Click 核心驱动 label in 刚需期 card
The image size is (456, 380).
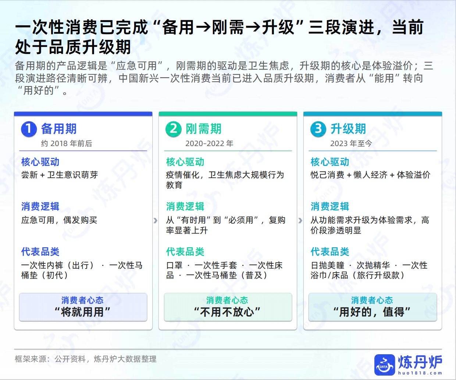coord(185,162)
